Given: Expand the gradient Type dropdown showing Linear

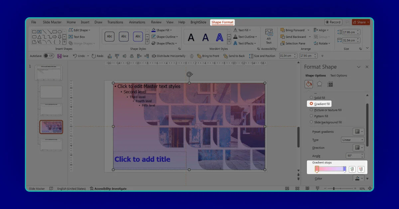Looking at the screenshot, I should click(352, 140).
